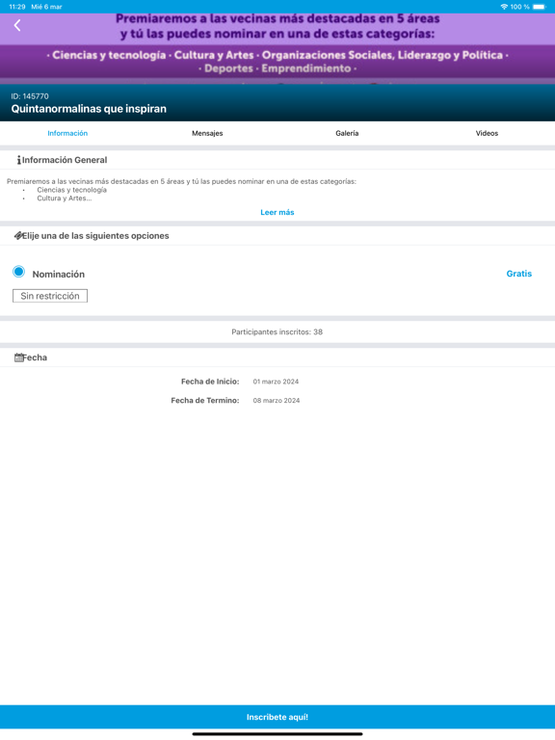Tap the Inscríbete aquí! button
Screen dimensions: 555x740
tap(277, 717)
